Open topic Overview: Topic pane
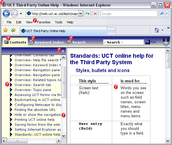172x145 pixels. pyautogui.click(x=33, y=90)
